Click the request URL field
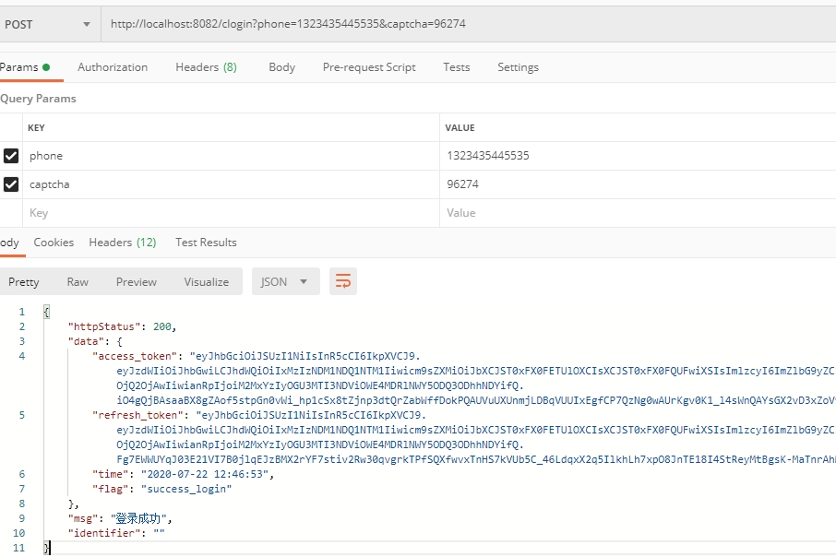Image resolution: width=836 pixels, height=557 pixels. coord(461,24)
